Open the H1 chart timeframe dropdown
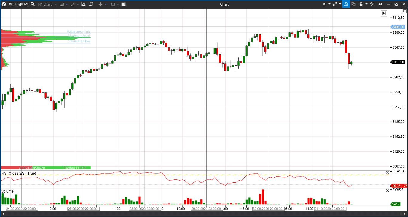408x217 pixels. tap(45, 4)
